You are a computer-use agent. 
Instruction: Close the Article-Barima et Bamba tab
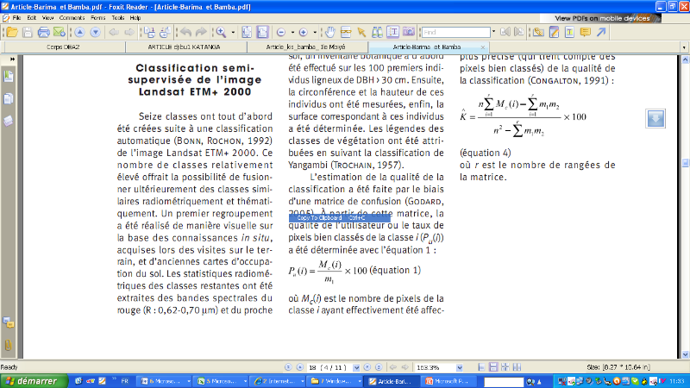(483, 47)
